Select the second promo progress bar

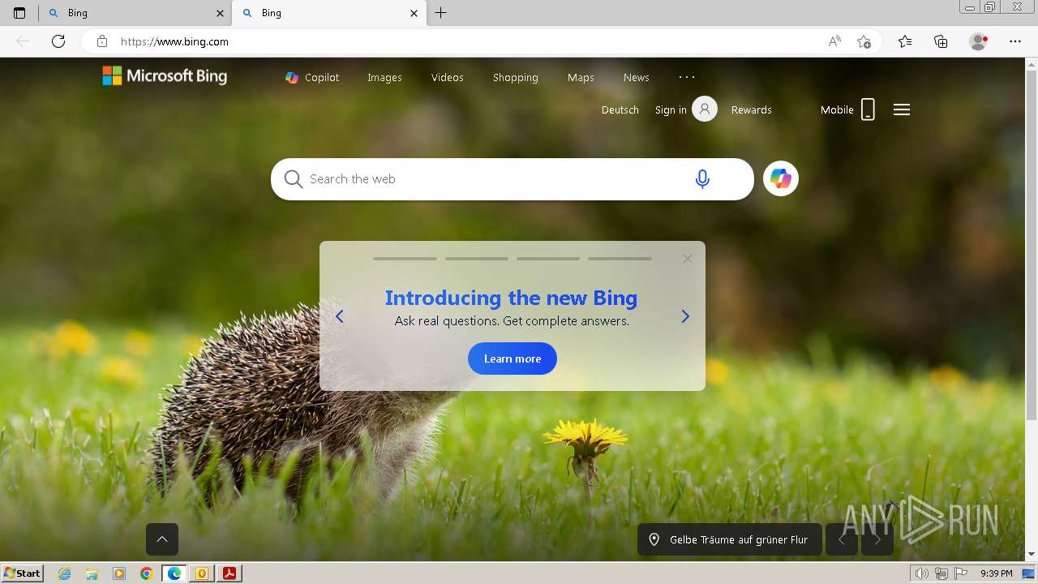tap(477, 259)
